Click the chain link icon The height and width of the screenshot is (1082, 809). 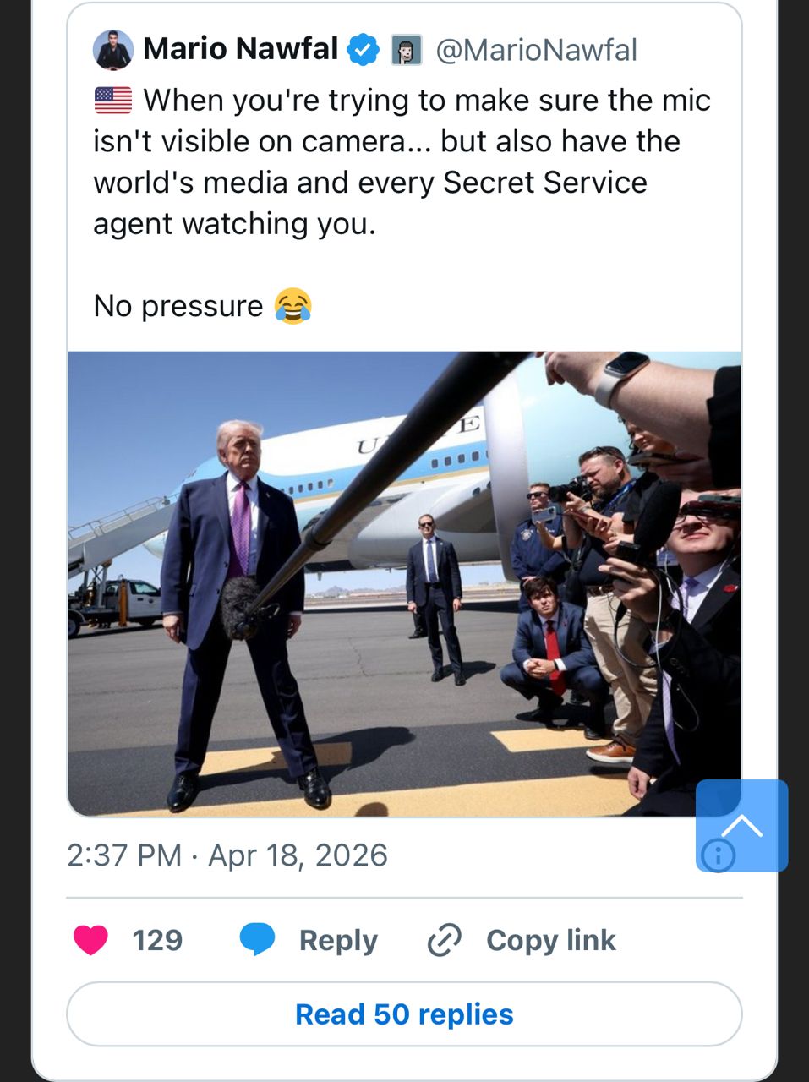pos(445,940)
